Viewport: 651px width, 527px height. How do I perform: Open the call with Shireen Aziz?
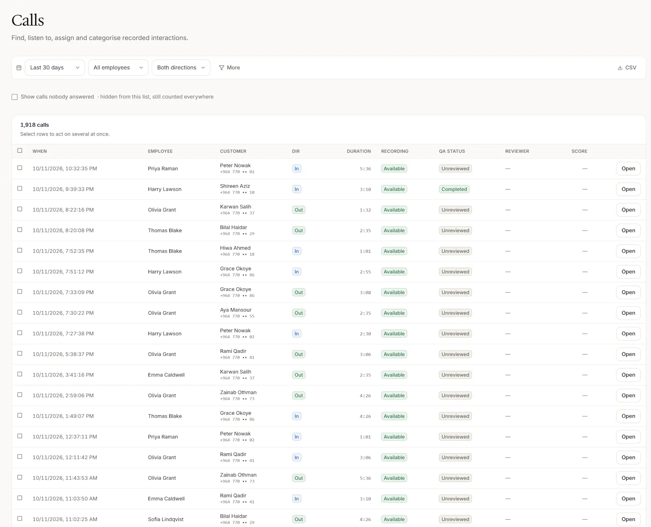(628, 189)
